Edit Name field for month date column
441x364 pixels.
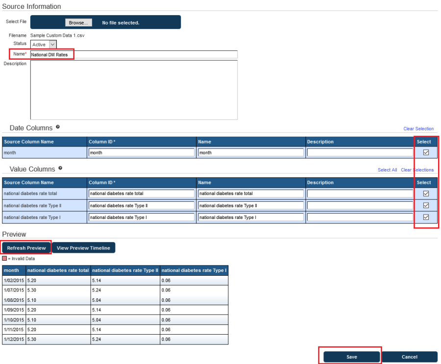(x=251, y=152)
